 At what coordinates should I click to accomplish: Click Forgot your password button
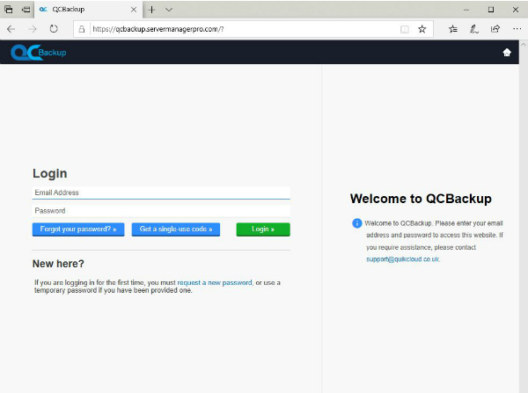pos(78,229)
